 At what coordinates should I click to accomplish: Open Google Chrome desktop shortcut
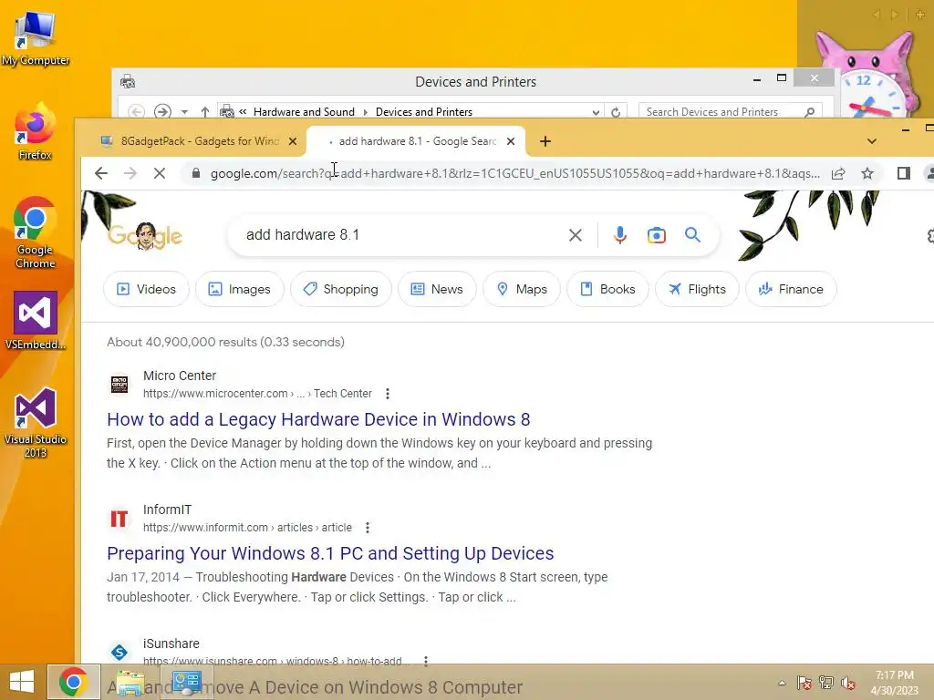point(36,233)
